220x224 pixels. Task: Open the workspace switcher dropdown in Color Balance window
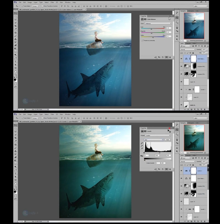201,6
